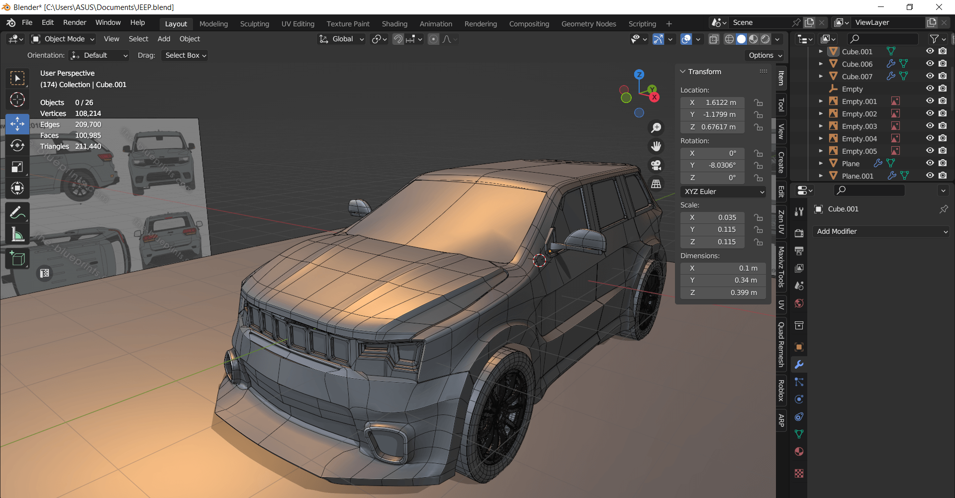955x498 pixels.
Task: Open the viewport Add menu
Action: point(164,39)
